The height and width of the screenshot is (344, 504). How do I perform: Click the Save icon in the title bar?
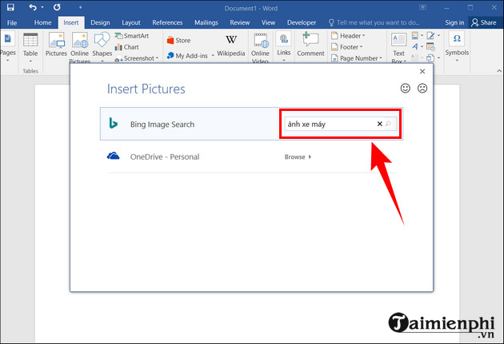point(10,7)
